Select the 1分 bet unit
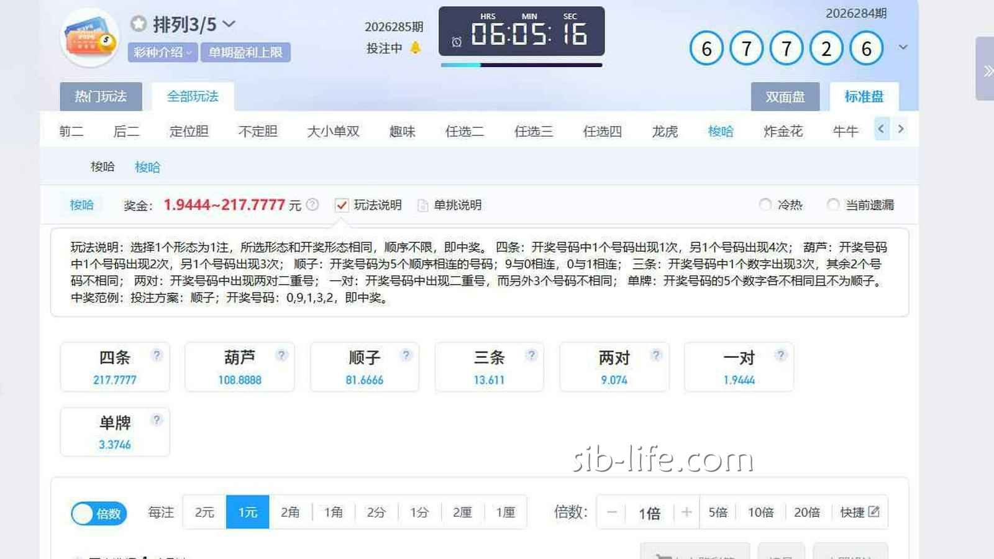The height and width of the screenshot is (559, 994). (x=419, y=512)
